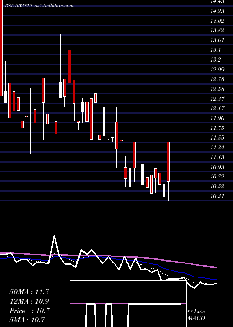Image resolution: width=233 pixels, height=327 pixels.
Task: Select the 11.55 price axis label
Action: tap(217, 138)
